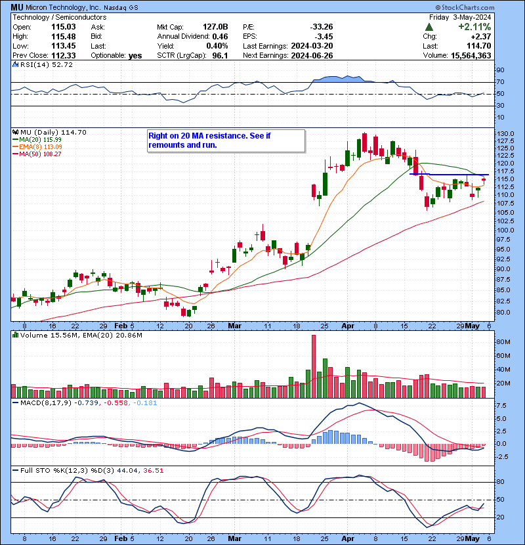Click the Micron Technology, Inc. company name
The image size is (525, 545).
pos(63,7)
